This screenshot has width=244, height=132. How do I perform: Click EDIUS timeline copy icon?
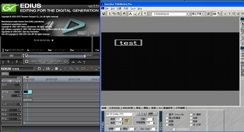[x=71, y=69]
